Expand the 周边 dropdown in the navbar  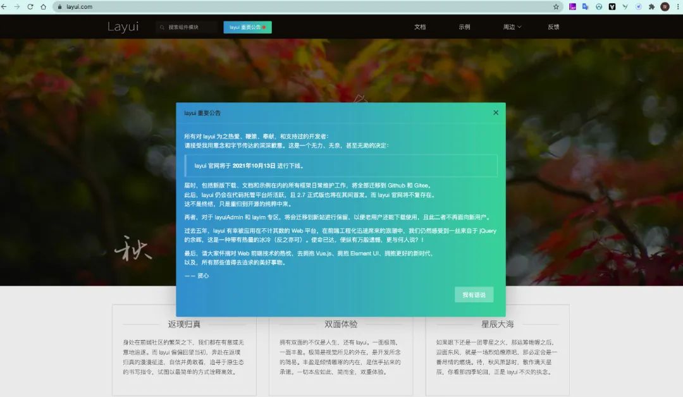(510, 27)
